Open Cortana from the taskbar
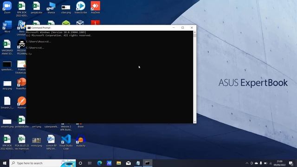The height and width of the screenshot is (167, 297). click(80, 163)
